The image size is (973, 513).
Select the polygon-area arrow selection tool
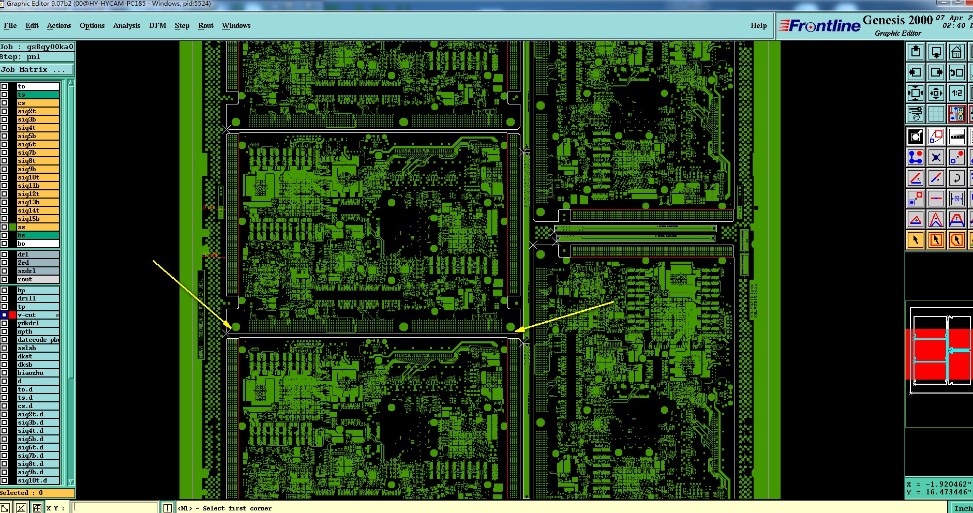click(957, 239)
